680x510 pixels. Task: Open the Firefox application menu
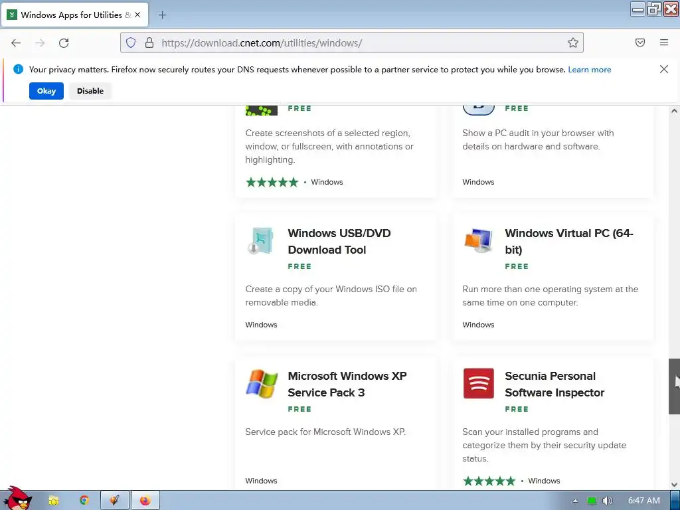pyautogui.click(x=664, y=42)
